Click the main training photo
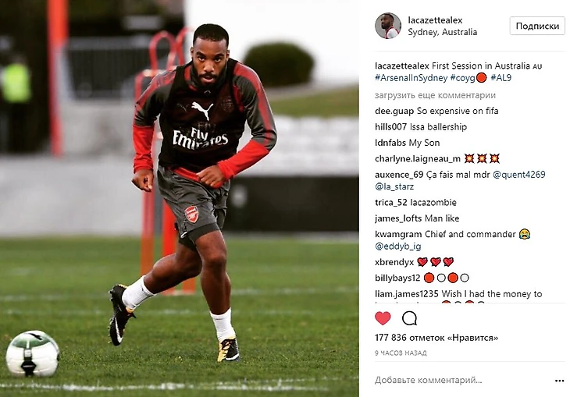The image size is (570, 397). (x=180, y=198)
